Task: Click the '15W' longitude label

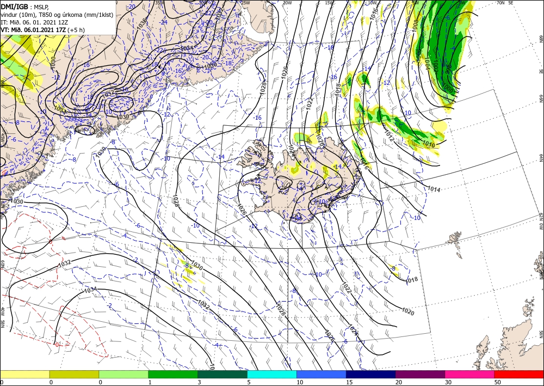Action: point(329,3)
